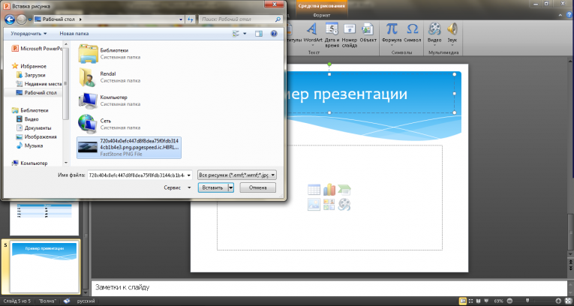Collapse the ribbon with the chevron
The height and width of the screenshot is (306, 574).
click(560, 15)
